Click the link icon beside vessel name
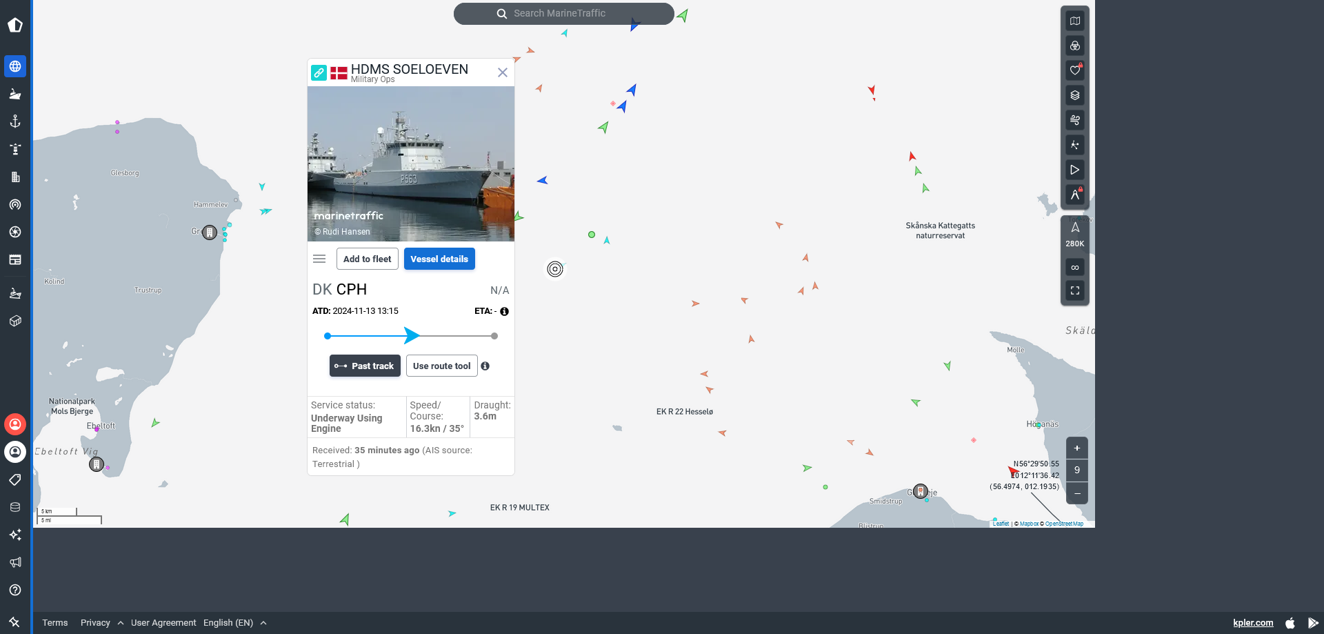Screen dimensions: 1324x634 pos(319,72)
